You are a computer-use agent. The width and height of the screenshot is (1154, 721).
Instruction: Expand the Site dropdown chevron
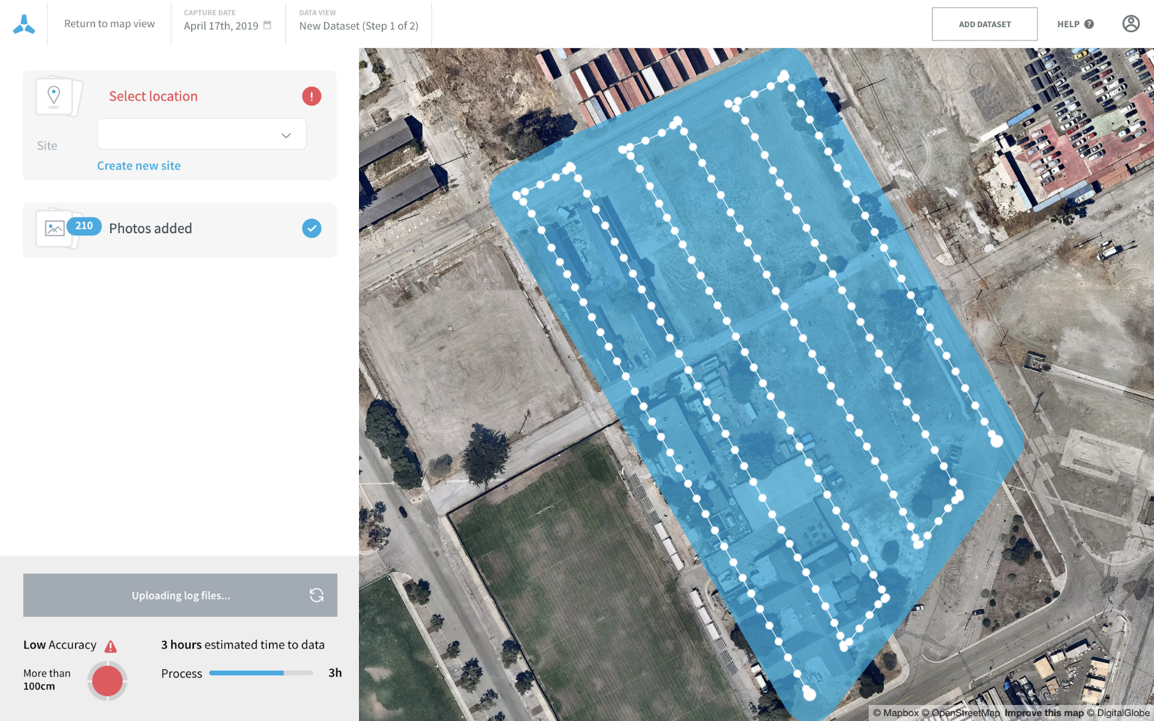pyautogui.click(x=286, y=135)
